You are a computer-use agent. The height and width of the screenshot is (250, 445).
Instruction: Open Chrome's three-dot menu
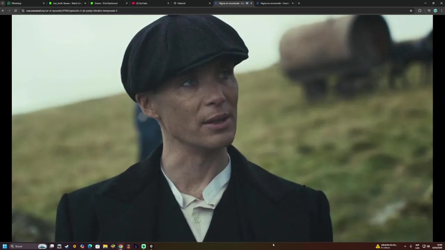(442, 11)
